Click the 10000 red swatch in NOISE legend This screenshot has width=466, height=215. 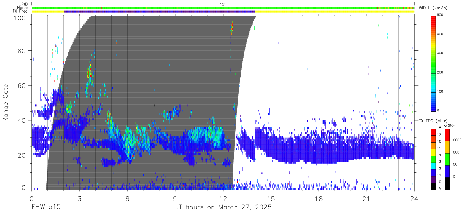[447, 135]
